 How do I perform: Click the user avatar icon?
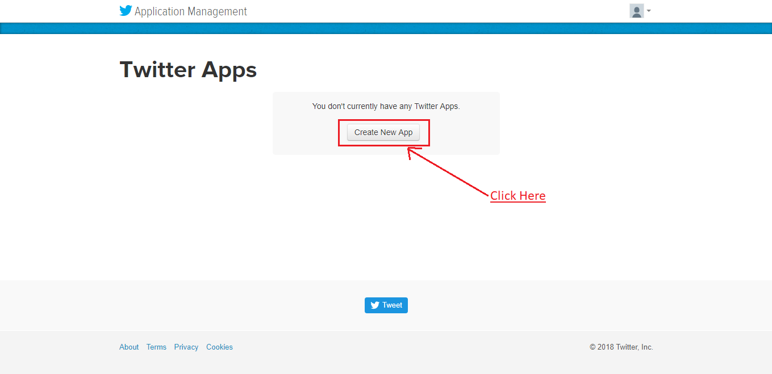point(636,11)
